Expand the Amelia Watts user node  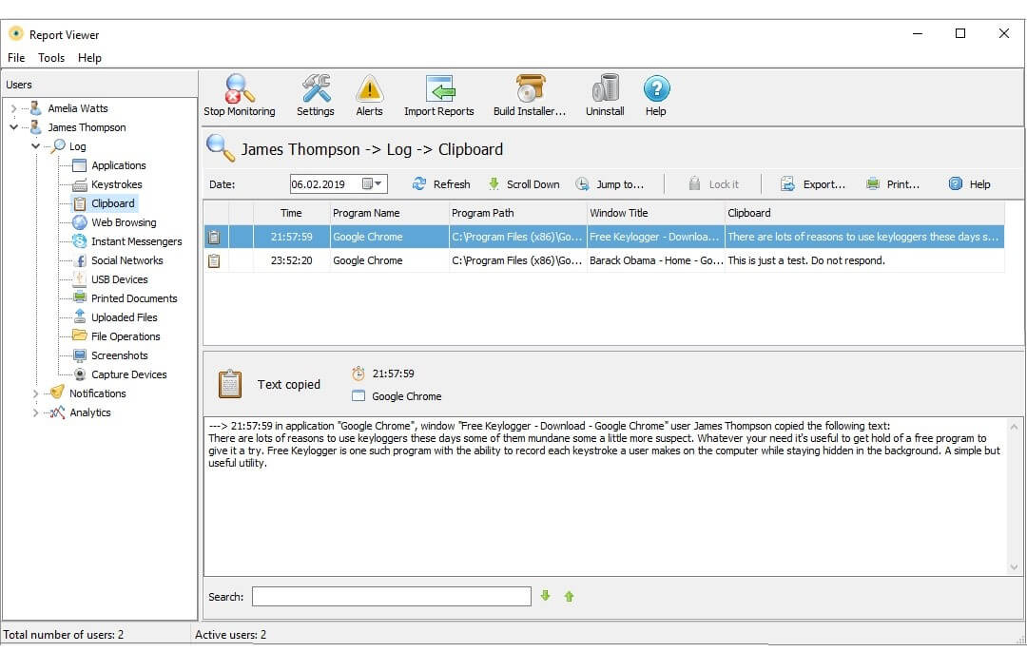click(13, 108)
